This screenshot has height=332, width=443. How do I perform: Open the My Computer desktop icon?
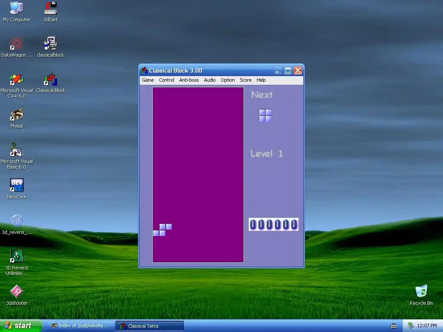pos(16,11)
